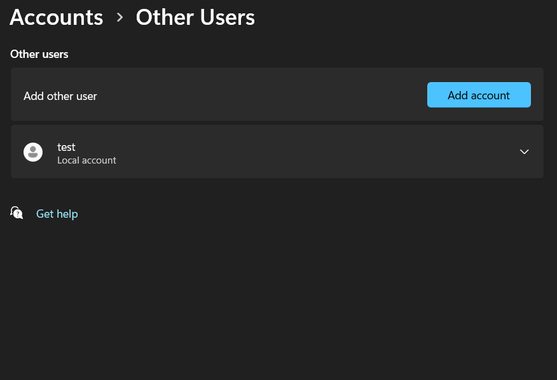Select the test account name text

(66, 147)
